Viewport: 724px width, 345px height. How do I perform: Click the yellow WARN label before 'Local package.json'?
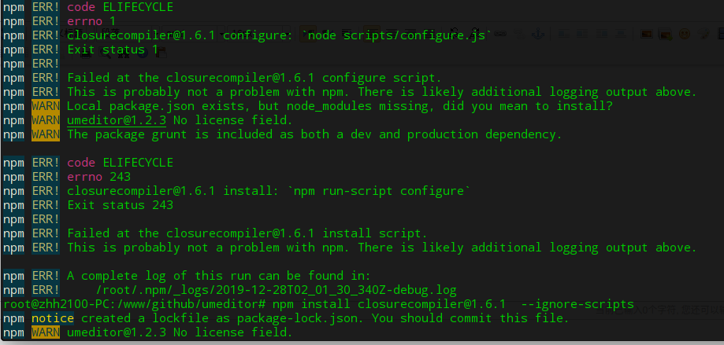click(x=46, y=106)
